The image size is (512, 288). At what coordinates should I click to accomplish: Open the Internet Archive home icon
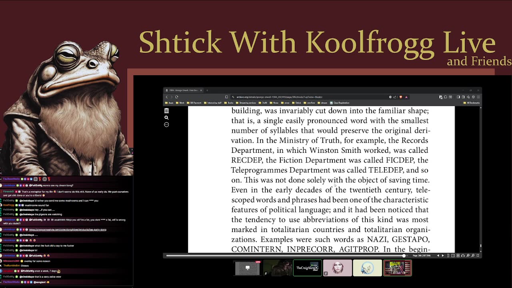click(x=166, y=111)
